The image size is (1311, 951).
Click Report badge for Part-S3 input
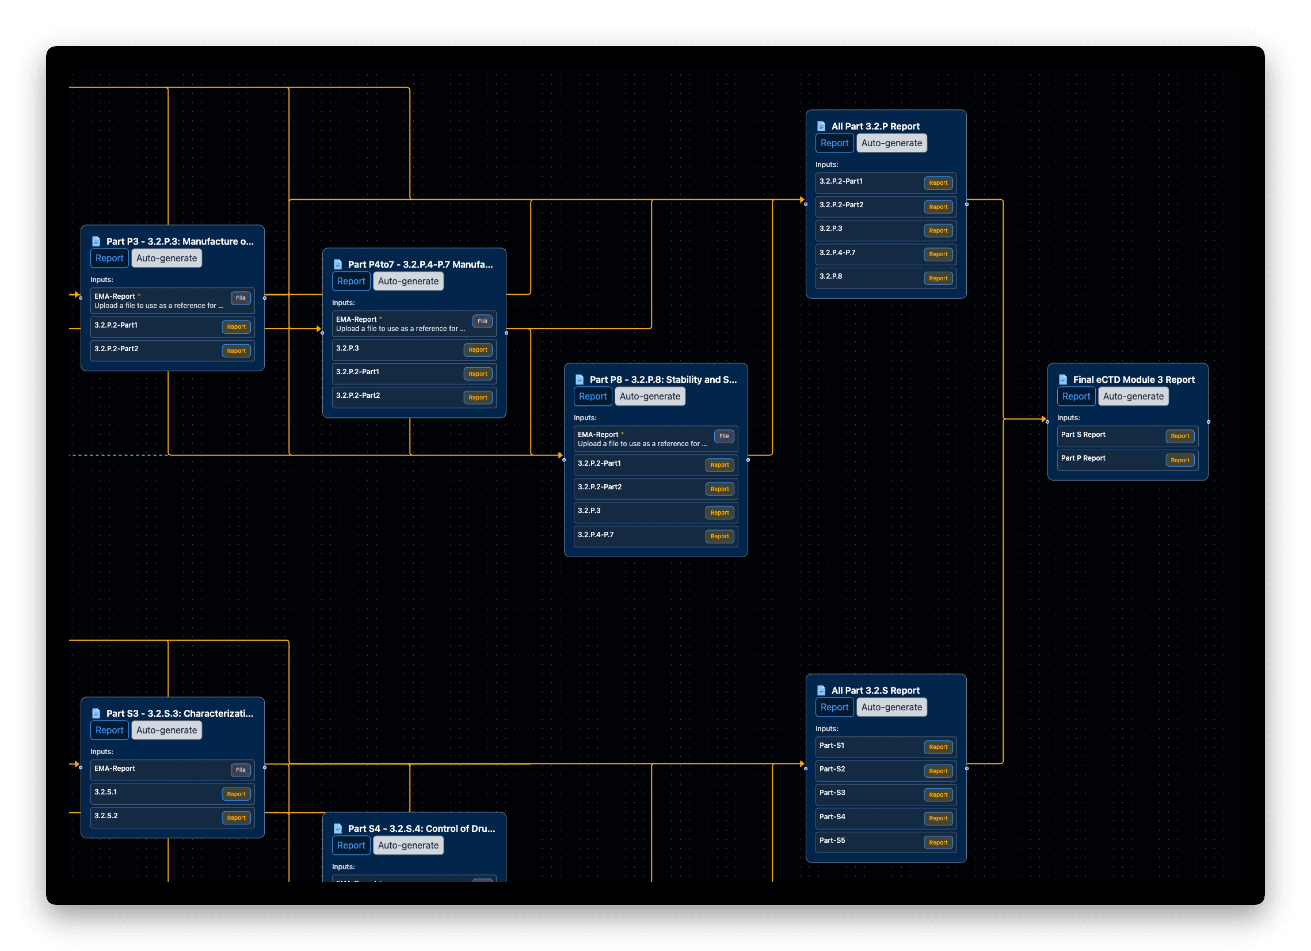[937, 795]
